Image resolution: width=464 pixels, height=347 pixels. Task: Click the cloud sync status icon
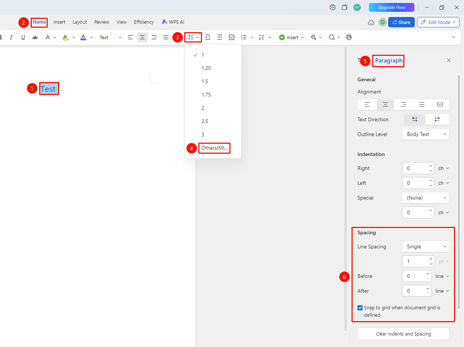coord(371,23)
